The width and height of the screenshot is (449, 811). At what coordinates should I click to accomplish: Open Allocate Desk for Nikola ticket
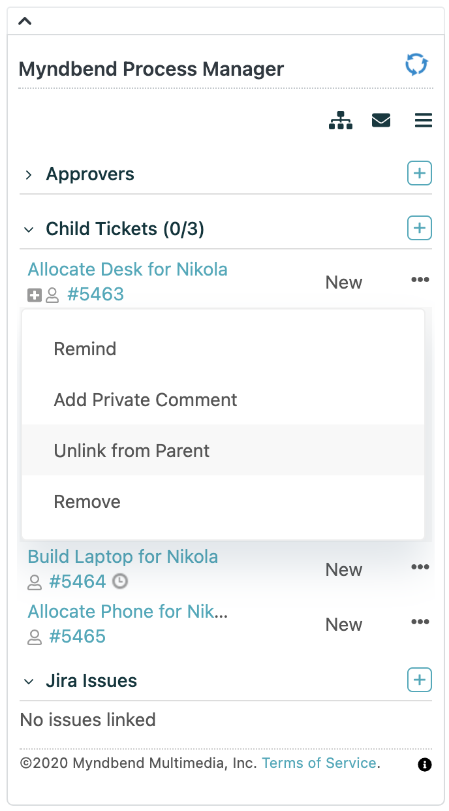[x=128, y=269]
